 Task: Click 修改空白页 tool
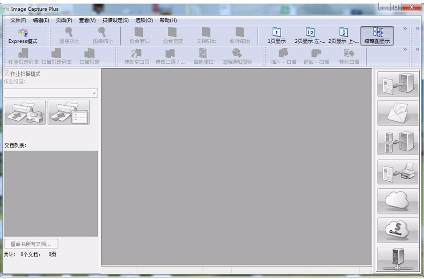point(137,57)
